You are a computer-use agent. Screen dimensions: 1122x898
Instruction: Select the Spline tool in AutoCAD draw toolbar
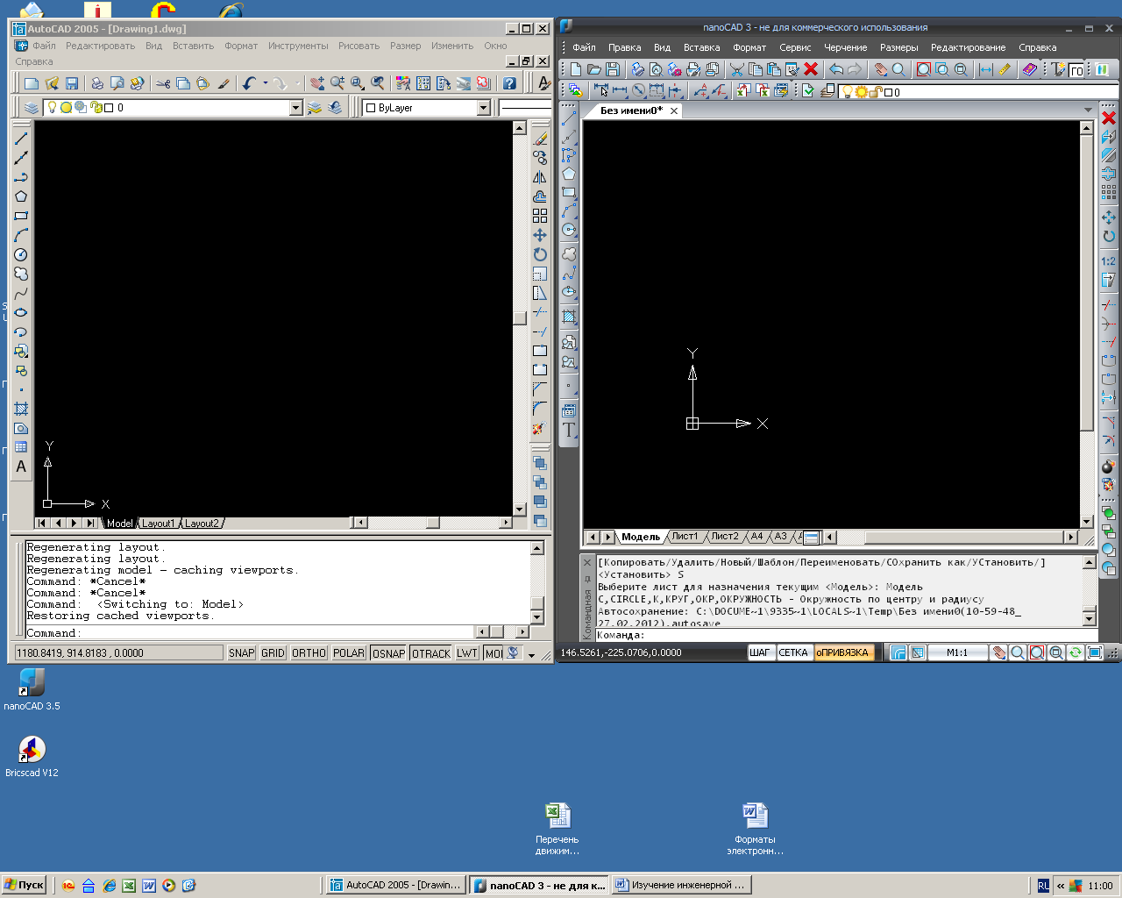[21, 293]
